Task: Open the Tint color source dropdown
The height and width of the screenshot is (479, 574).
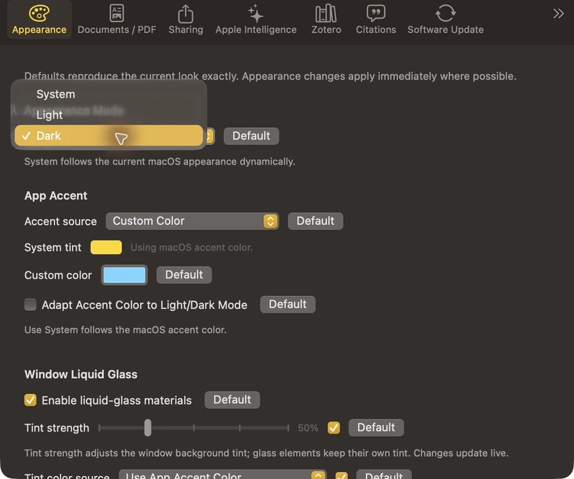Action: [x=222, y=475]
